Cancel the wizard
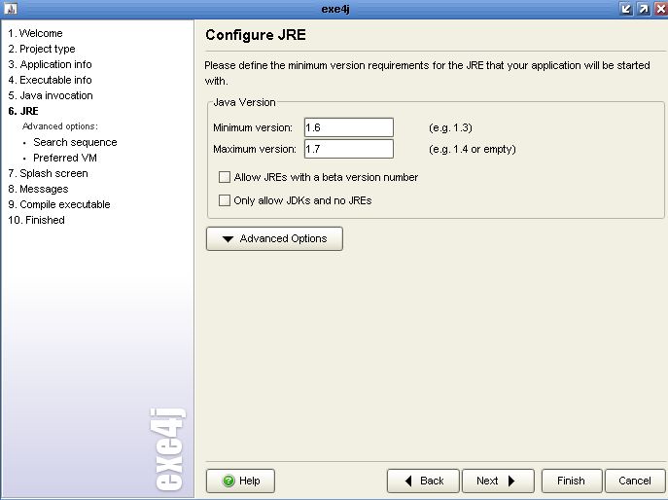Viewport: 668px width, 500px height. click(635, 481)
